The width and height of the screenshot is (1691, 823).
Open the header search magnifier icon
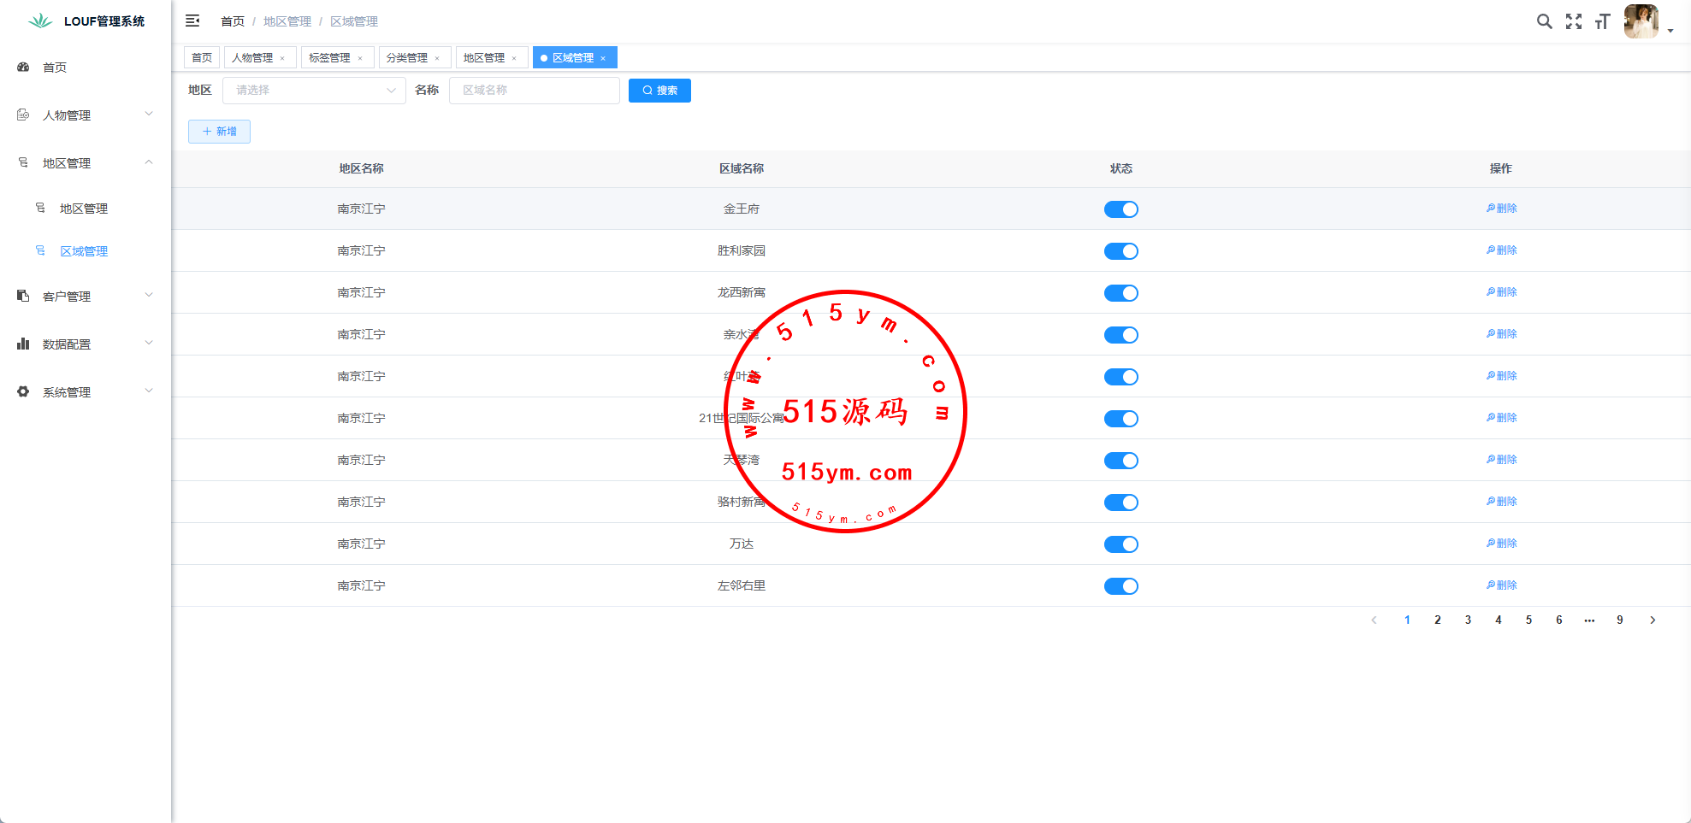[1544, 21]
